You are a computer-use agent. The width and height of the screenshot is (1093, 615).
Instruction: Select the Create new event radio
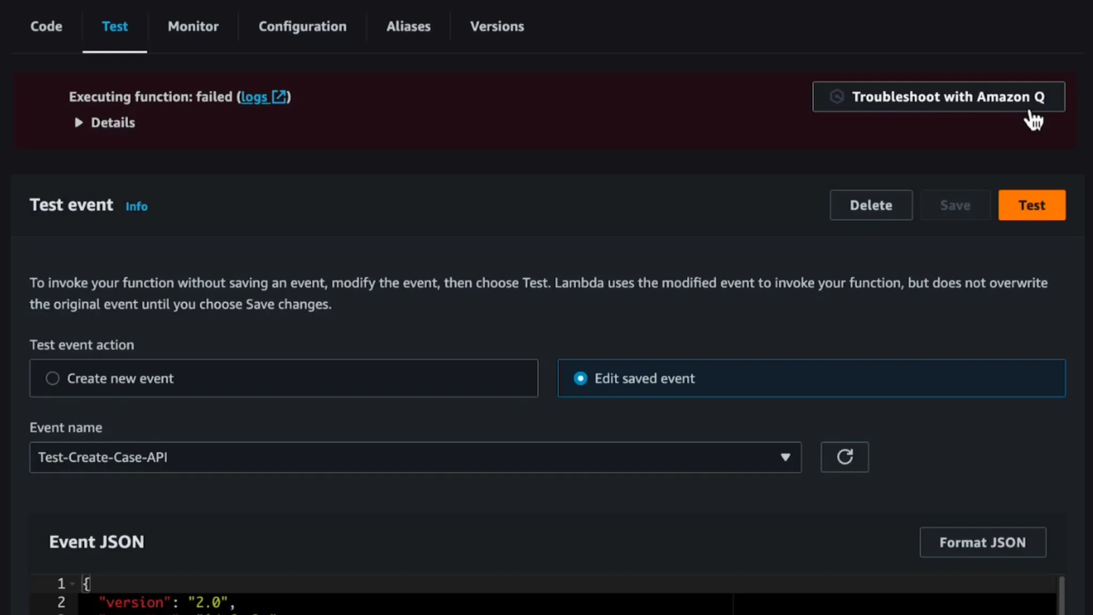pyautogui.click(x=52, y=379)
